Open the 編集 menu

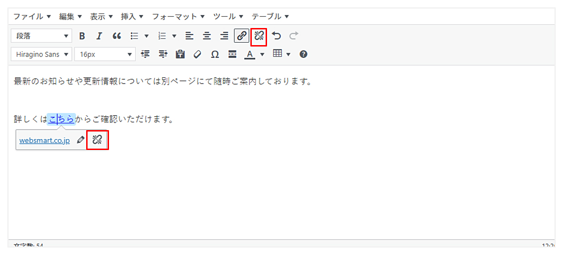click(x=70, y=16)
